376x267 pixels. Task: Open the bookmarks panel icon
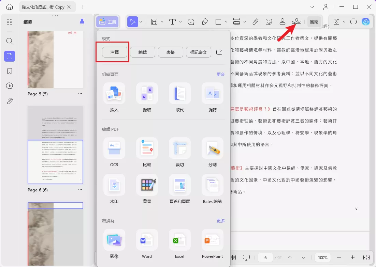pos(10,71)
